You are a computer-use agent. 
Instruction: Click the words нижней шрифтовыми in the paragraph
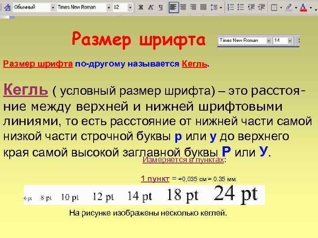click(214, 107)
